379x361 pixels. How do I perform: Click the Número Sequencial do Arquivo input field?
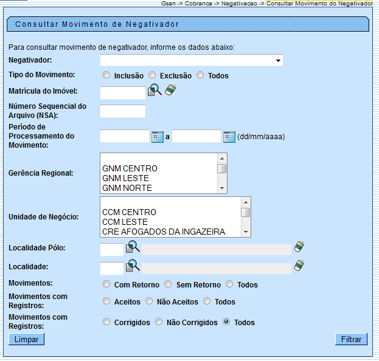click(123, 111)
